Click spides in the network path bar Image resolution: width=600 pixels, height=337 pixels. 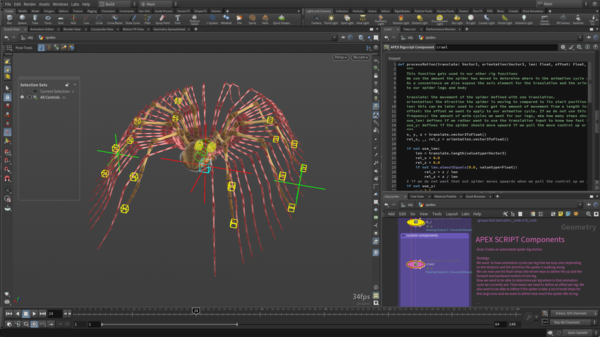pyautogui.click(x=430, y=205)
